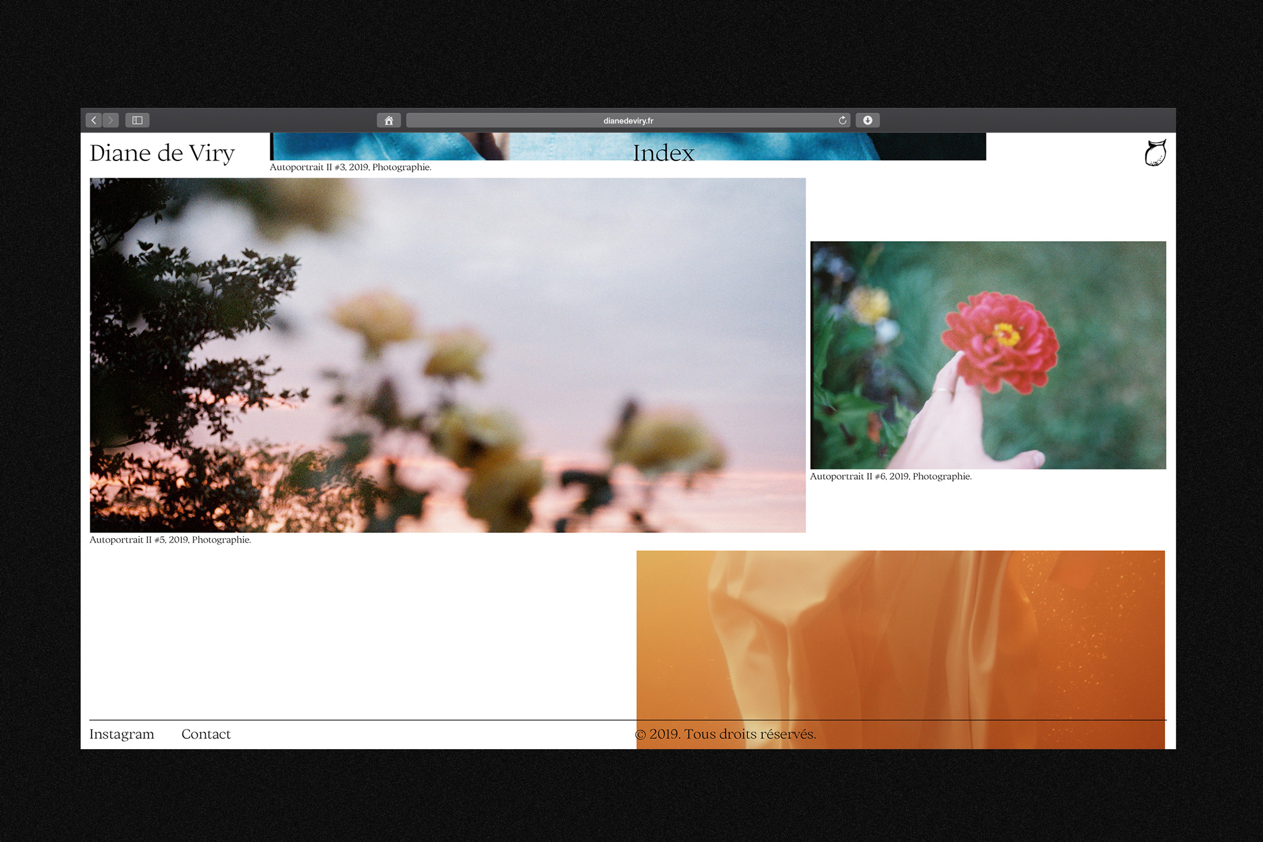Open the Index menu link
This screenshot has width=1263, height=842.
663,153
